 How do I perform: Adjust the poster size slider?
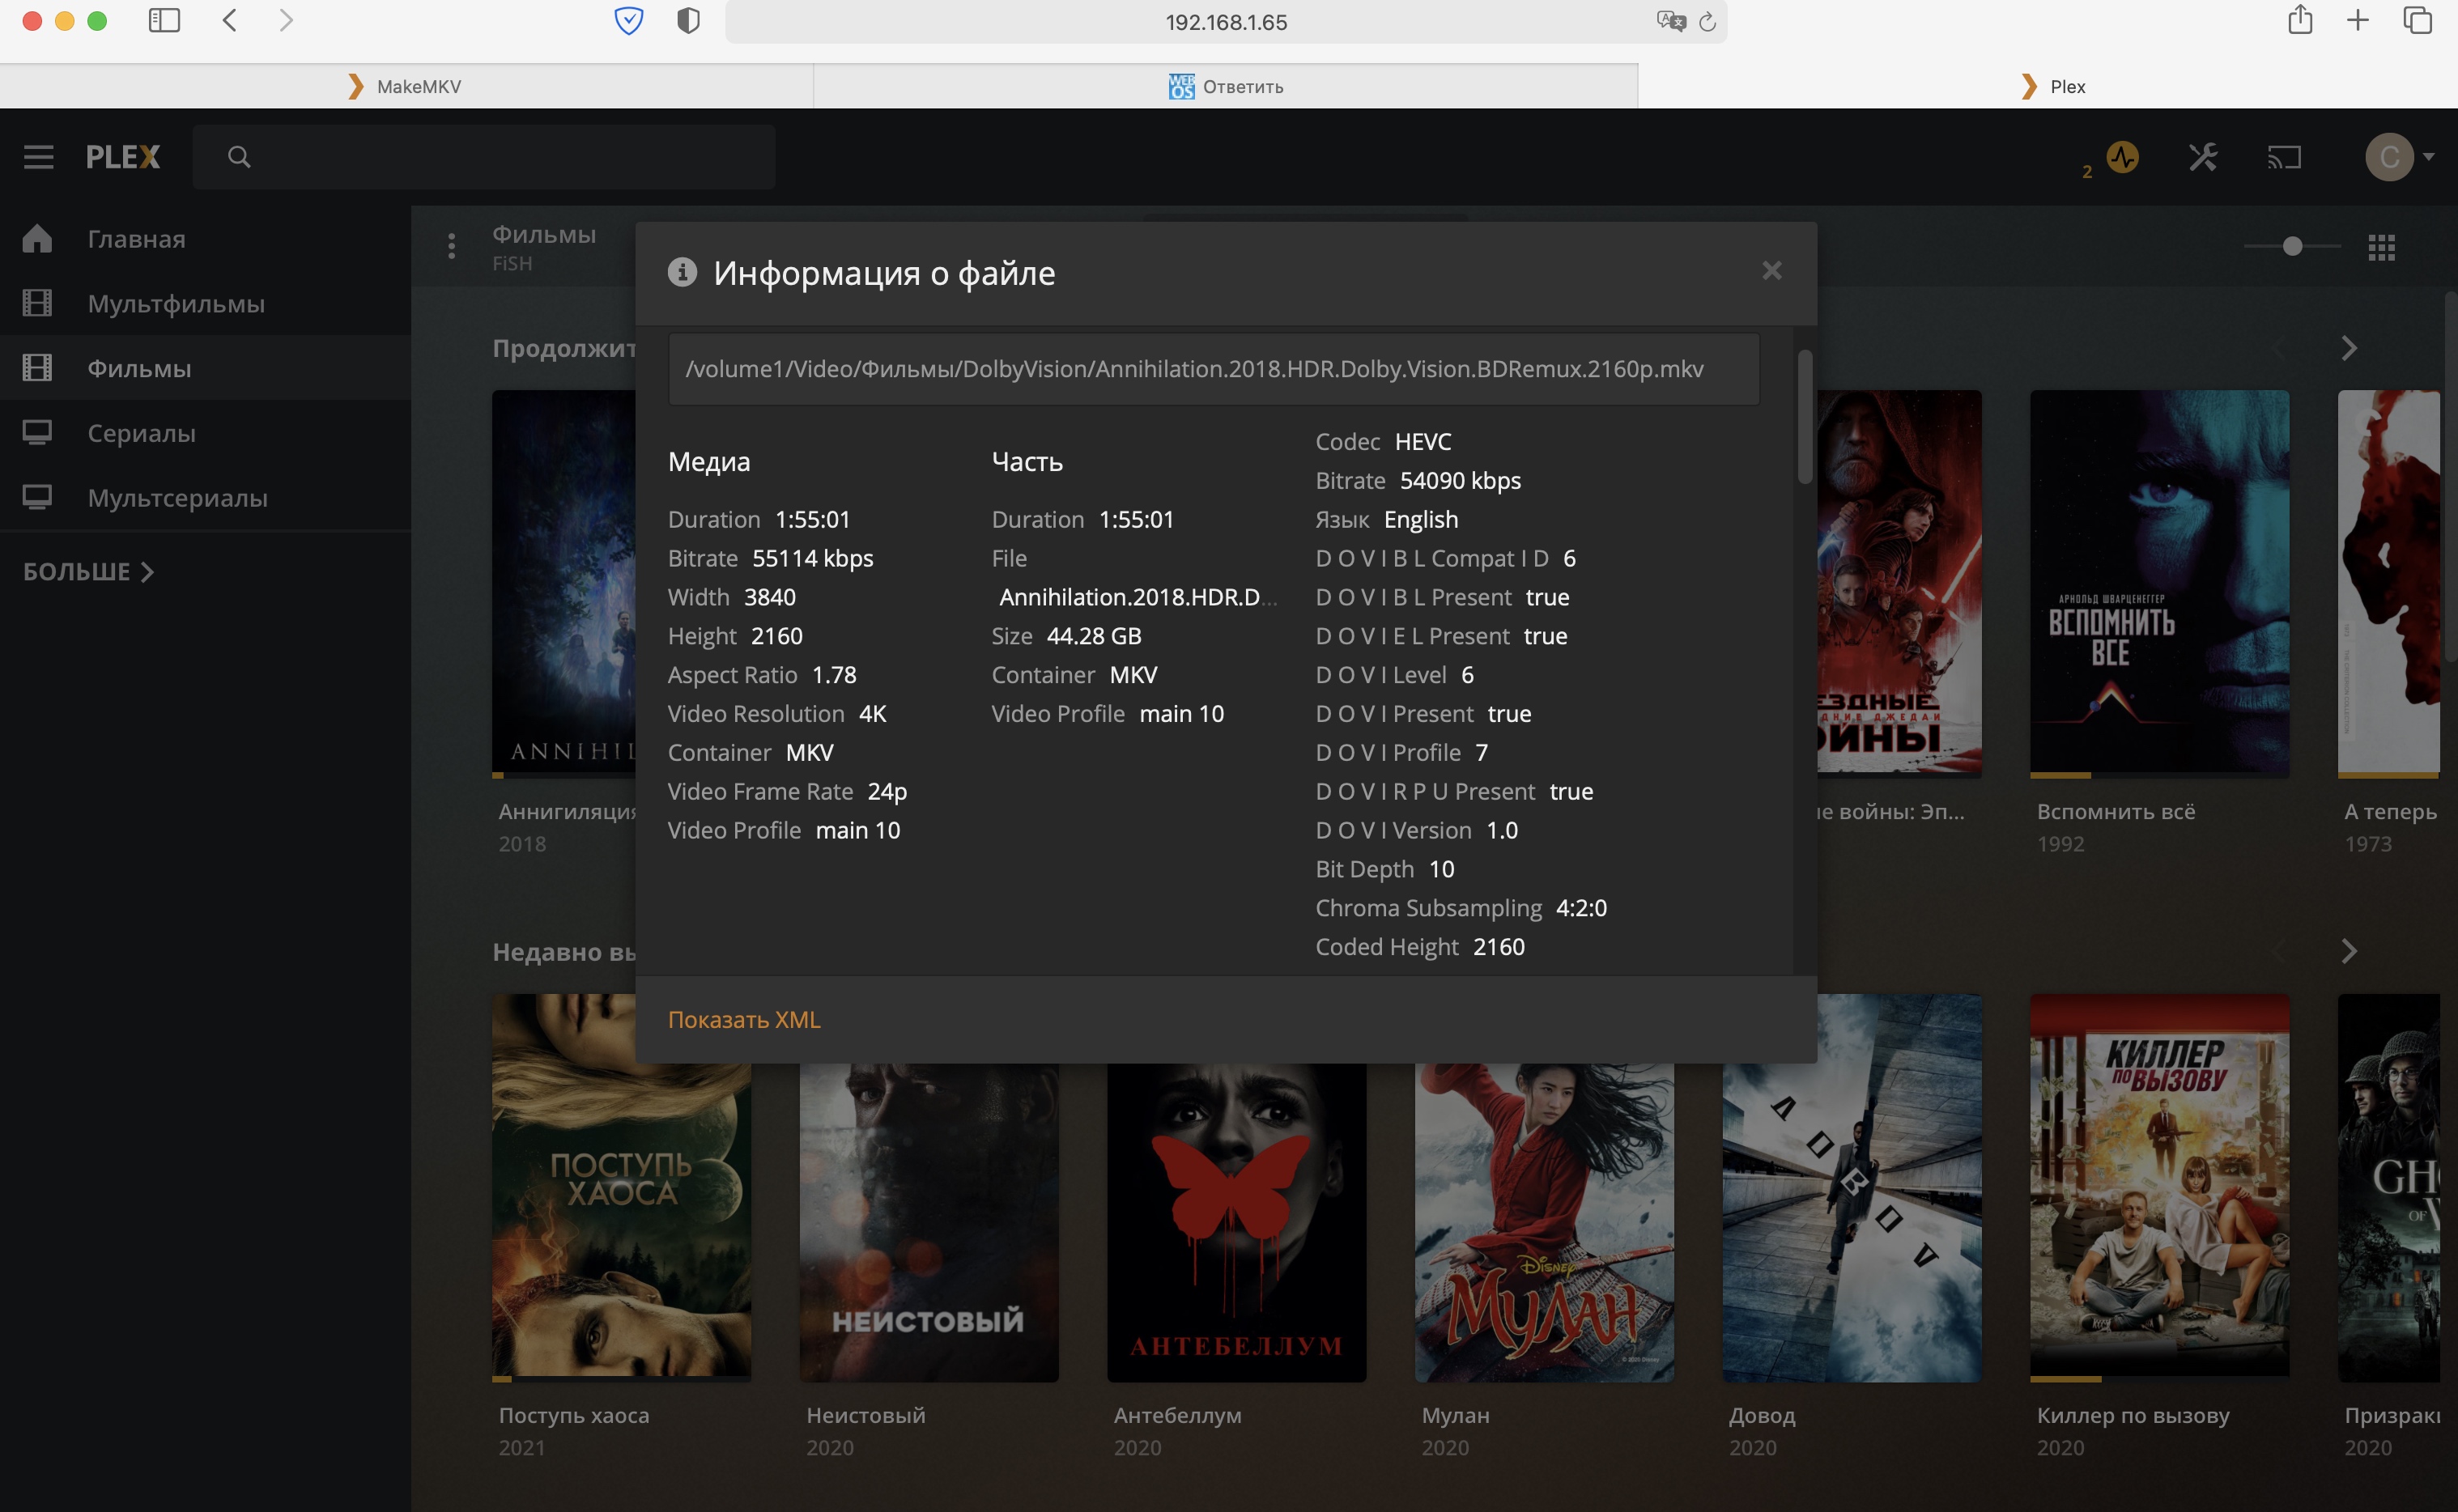coord(2292,246)
